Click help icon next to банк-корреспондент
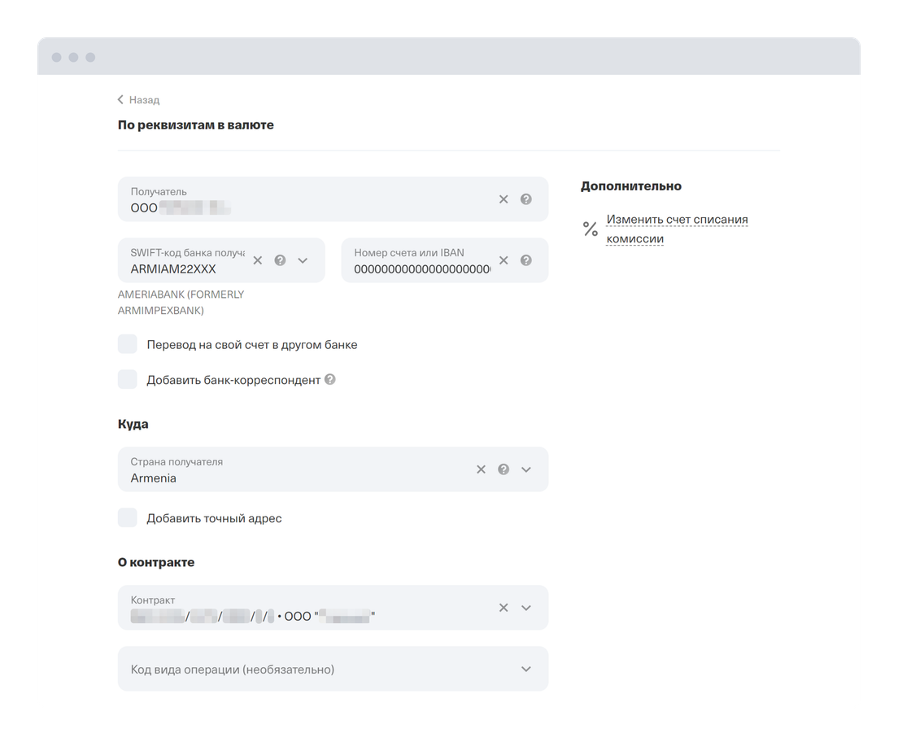898x746 pixels. pyautogui.click(x=330, y=379)
